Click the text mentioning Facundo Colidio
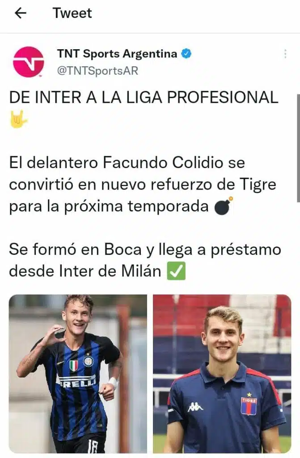Image resolution: width=300 pixels, height=458 pixels. click(127, 163)
